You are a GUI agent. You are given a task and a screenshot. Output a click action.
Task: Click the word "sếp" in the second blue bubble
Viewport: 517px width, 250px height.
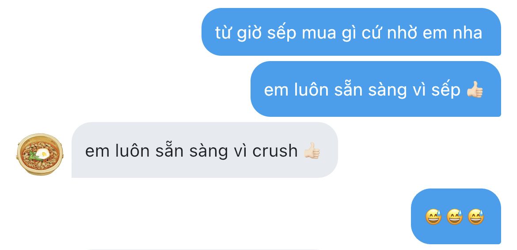(446, 90)
